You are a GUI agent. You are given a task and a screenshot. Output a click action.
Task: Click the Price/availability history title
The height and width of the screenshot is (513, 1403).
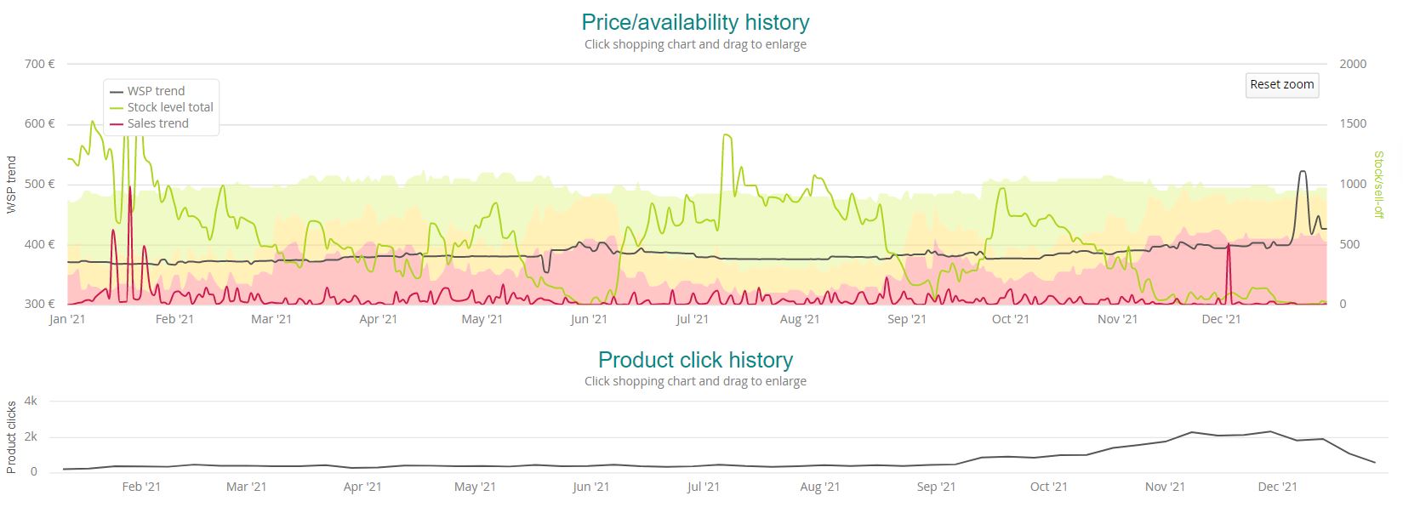(695, 22)
